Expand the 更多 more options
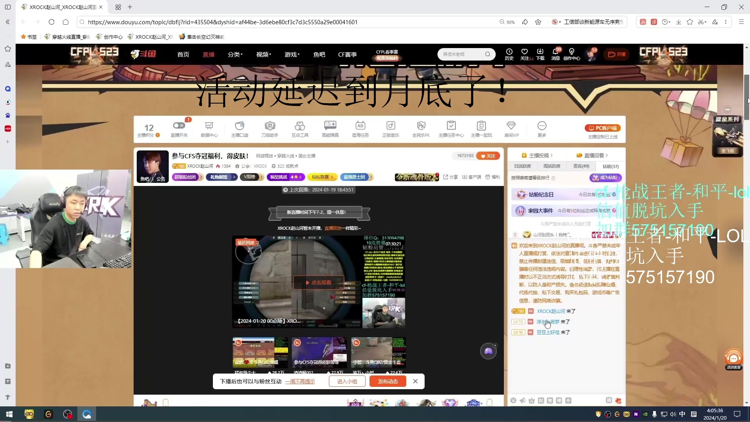 click(x=541, y=126)
